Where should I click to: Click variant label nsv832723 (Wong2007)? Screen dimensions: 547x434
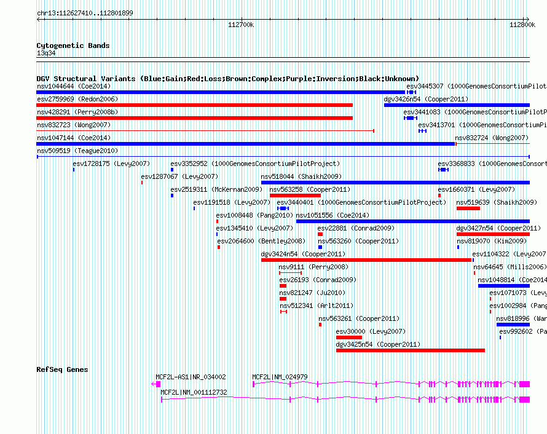click(74, 125)
